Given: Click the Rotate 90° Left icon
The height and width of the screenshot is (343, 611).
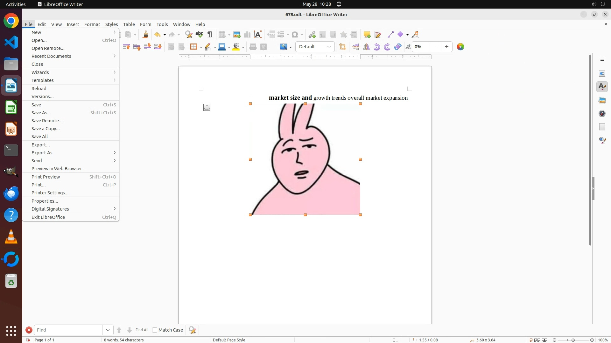Looking at the screenshot, I should pyautogui.click(x=377, y=47).
